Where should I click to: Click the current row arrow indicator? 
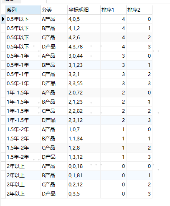click(x=3, y=19)
